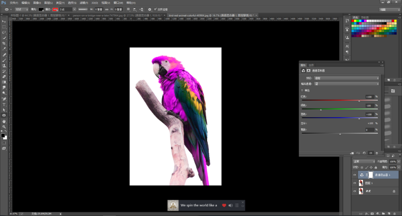Open the 输出通道 output channel dropdown
The width and height of the screenshot is (402, 216).
pos(347,84)
